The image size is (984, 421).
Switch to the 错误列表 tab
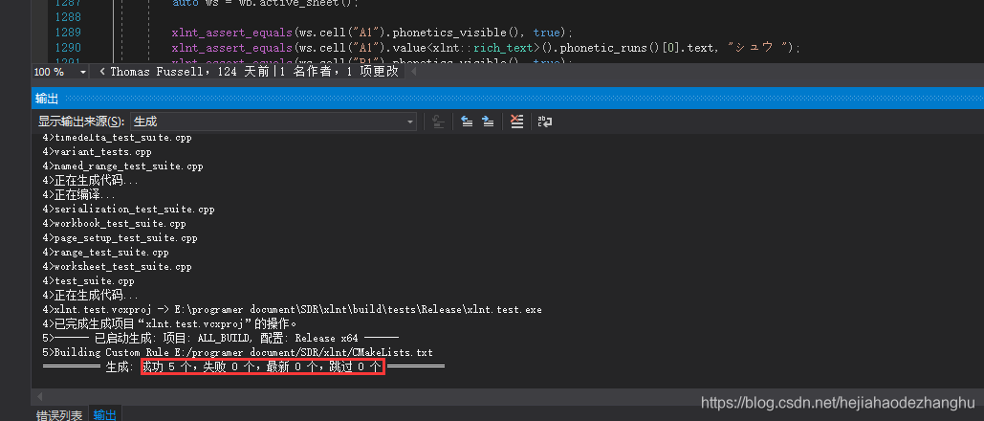59,415
